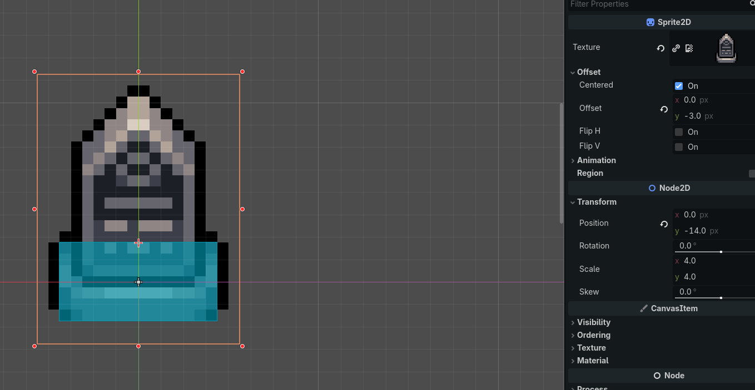Uncheck the Centered checkbox
Viewport: 755px width, 390px height.
tap(679, 86)
